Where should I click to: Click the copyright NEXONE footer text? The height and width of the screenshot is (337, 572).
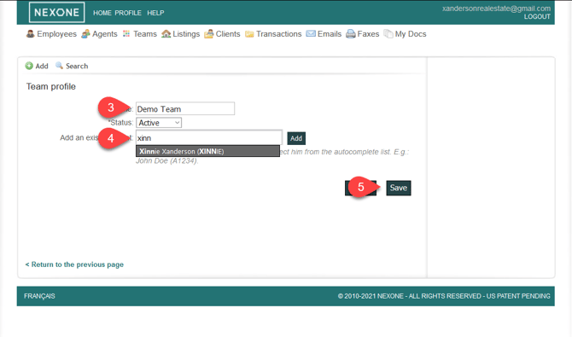[x=444, y=296]
